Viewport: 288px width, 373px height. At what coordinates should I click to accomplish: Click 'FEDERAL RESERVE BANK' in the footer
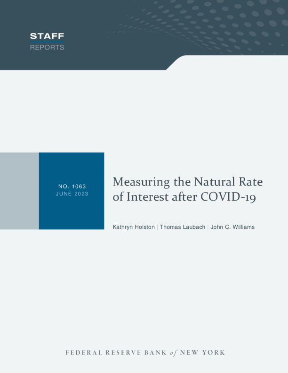click(x=115, y=353)
